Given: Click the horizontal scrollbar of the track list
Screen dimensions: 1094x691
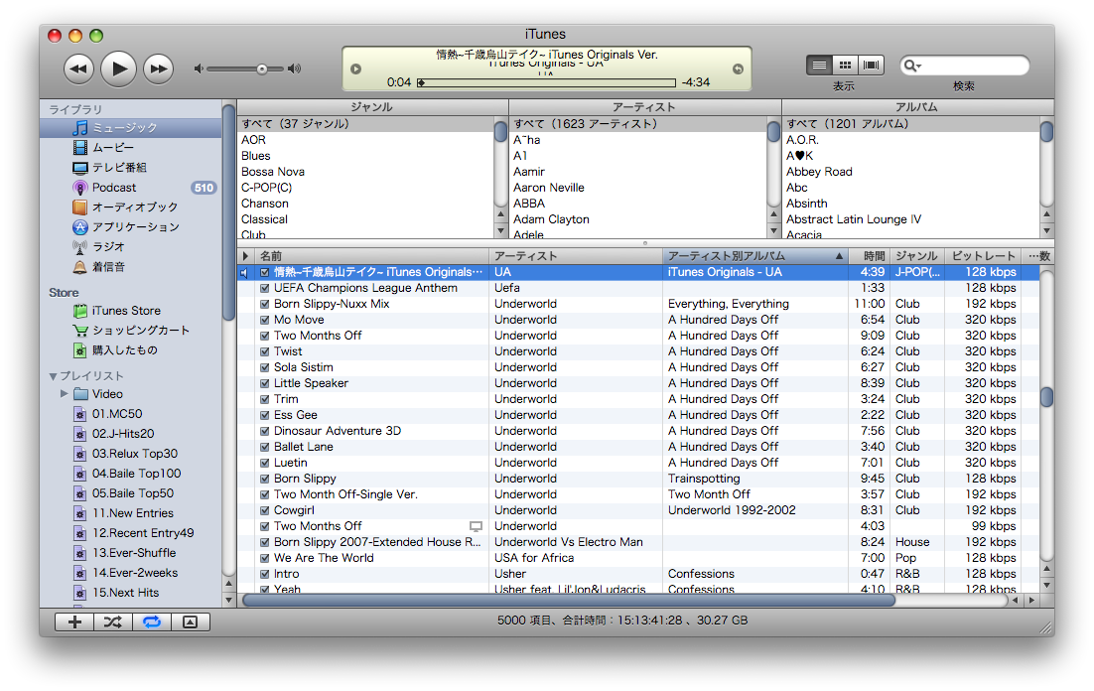Looking at the screenshot, I should pyautogui.click(x=568, y=601).
